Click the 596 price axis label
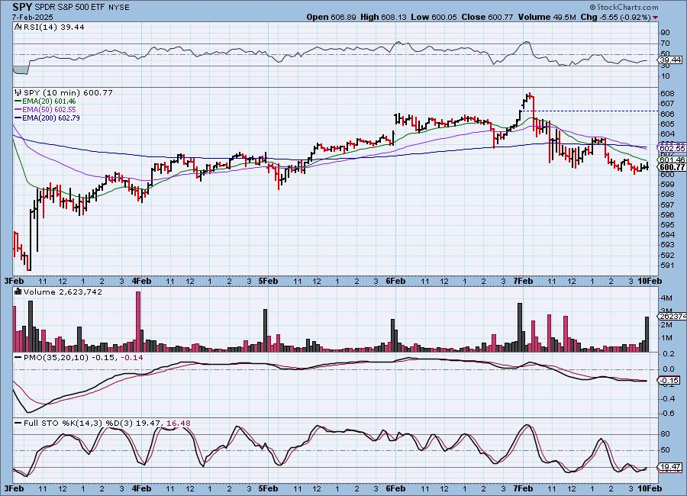 pyautogui.click(x=668, y=214)
